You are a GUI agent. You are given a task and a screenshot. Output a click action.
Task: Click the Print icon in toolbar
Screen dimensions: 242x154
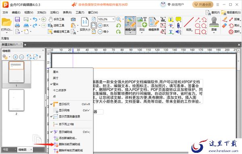pyautogui.click(x=17, y=25)
